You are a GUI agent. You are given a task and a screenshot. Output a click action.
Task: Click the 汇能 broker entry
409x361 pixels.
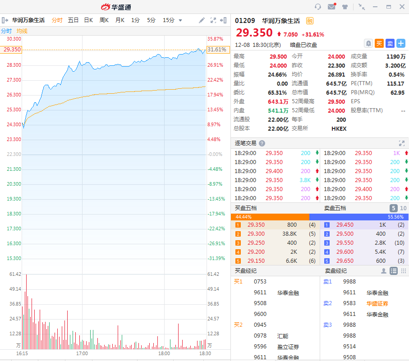click(x=282, y=336)
